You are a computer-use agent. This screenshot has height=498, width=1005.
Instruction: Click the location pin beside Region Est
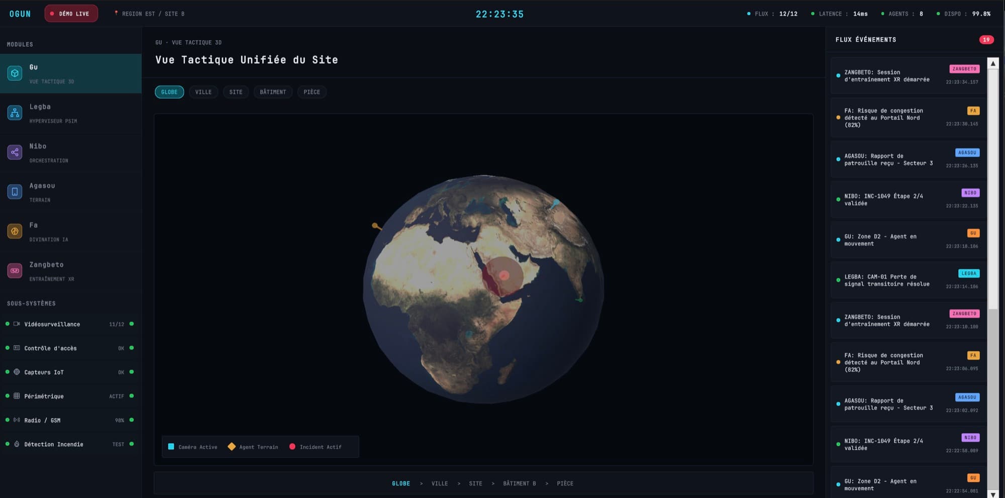(116, 14)
